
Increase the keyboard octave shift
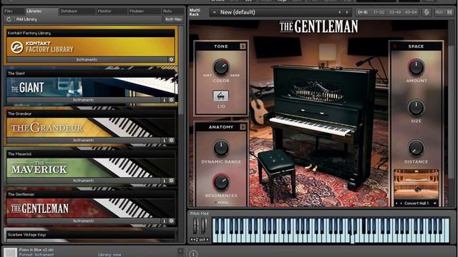click(x=208, y=240)
